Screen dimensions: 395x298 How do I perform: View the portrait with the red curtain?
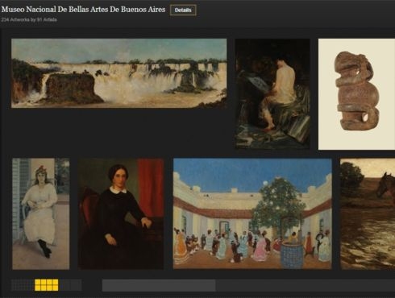(x=121, y=213)
